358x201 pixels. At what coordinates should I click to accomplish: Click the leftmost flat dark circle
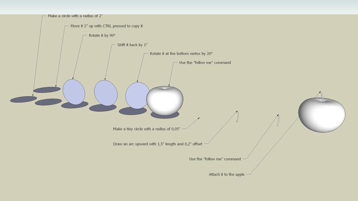pyautogui.click(x=23, y=99)
